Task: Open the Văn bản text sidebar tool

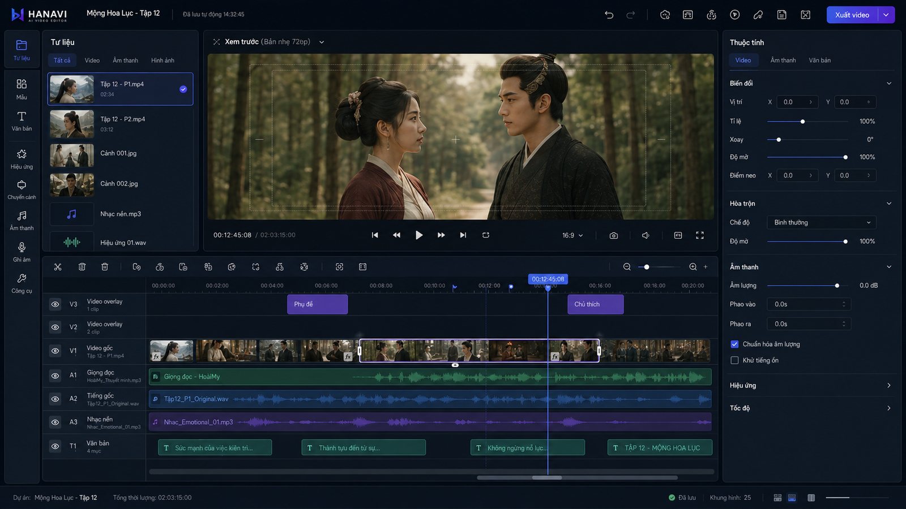Action: [22, 121]
